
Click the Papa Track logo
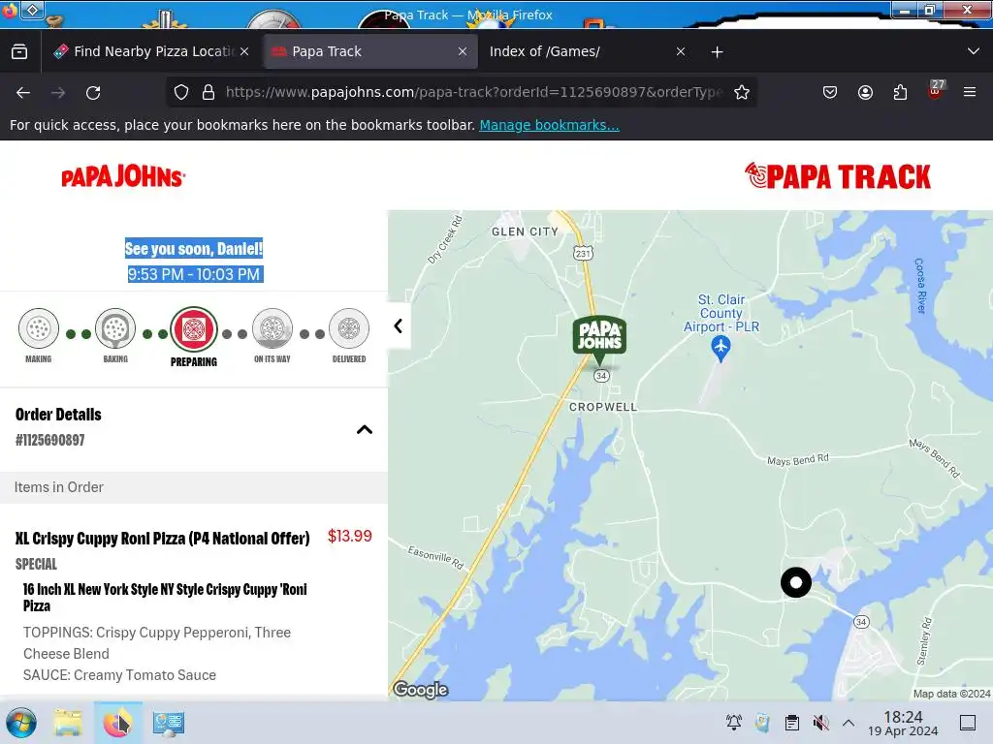pos(837,176)
